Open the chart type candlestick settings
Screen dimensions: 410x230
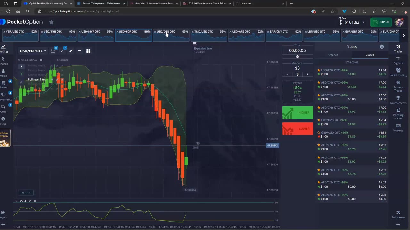click(53, 51)
